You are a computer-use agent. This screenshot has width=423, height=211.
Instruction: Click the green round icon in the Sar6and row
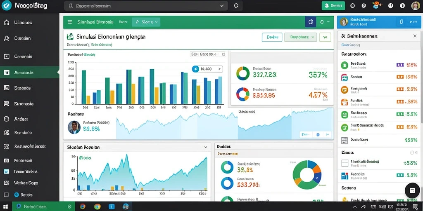pos(345,65)
